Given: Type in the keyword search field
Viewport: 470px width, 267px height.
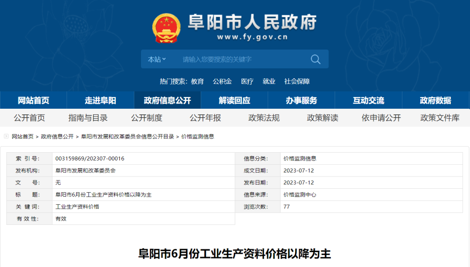Looking at the screenshot, I should (x=239, y=59).
